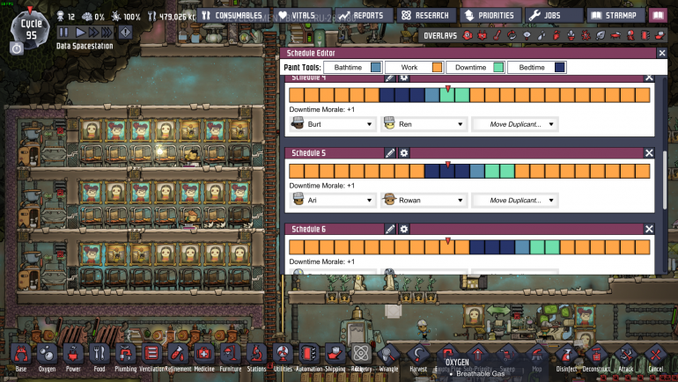Click the Bathtime block in Schedule 6

click(522, 247)
